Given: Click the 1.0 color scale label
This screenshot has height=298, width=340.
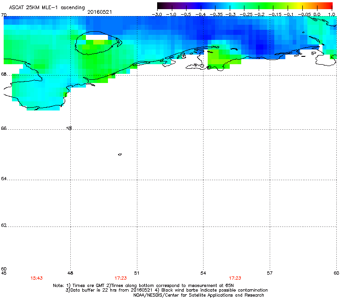Looking at the screenshot, I should click(332, 15).
